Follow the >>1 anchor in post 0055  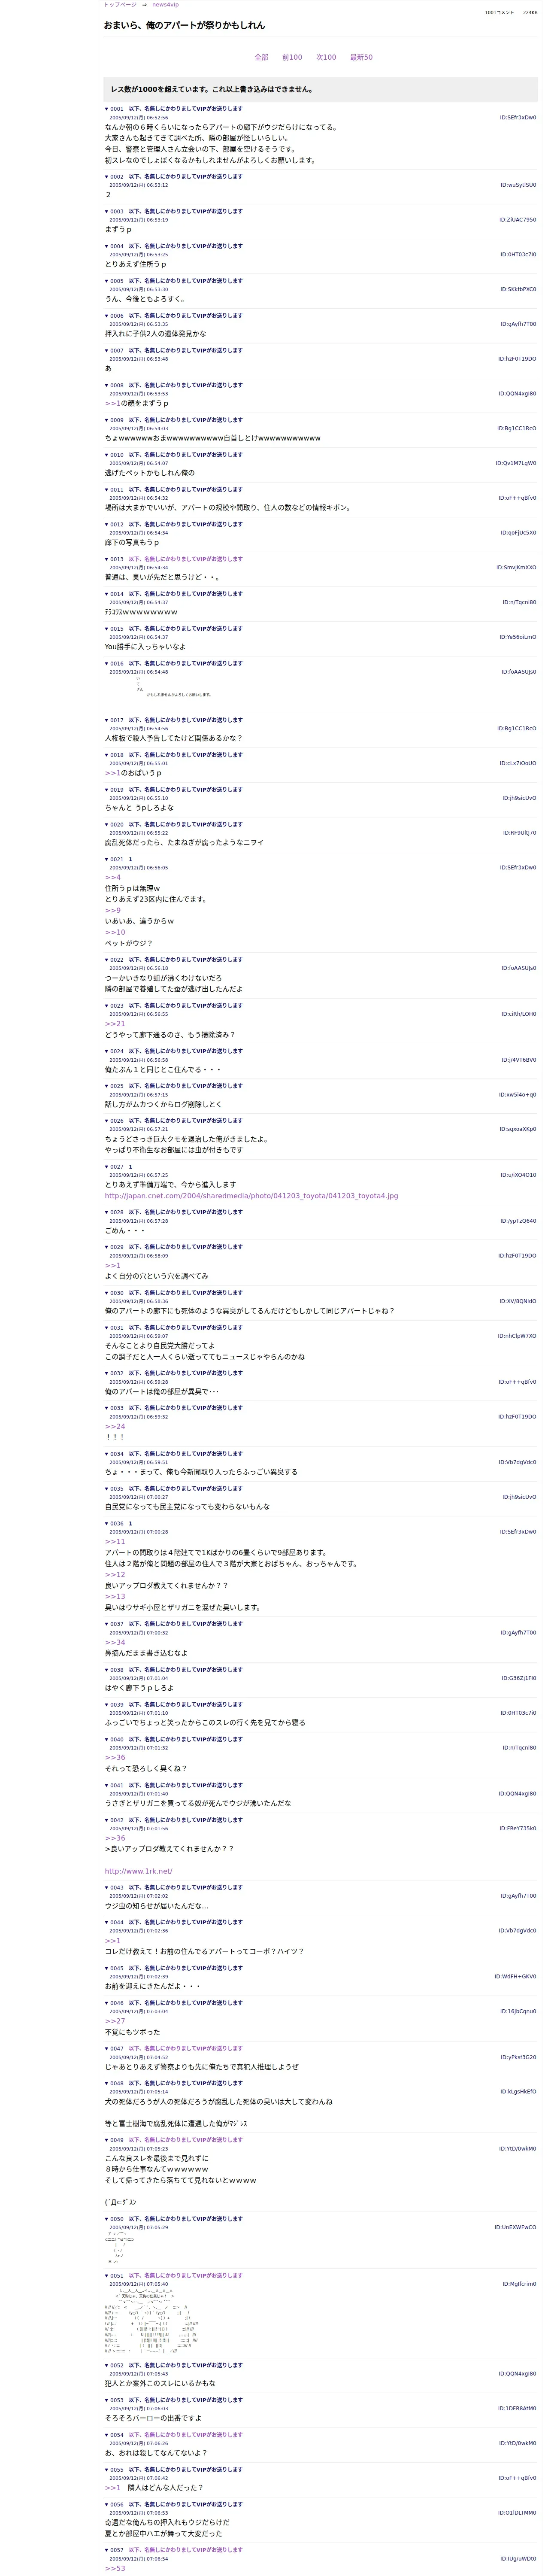click(x=112, y=2487)
